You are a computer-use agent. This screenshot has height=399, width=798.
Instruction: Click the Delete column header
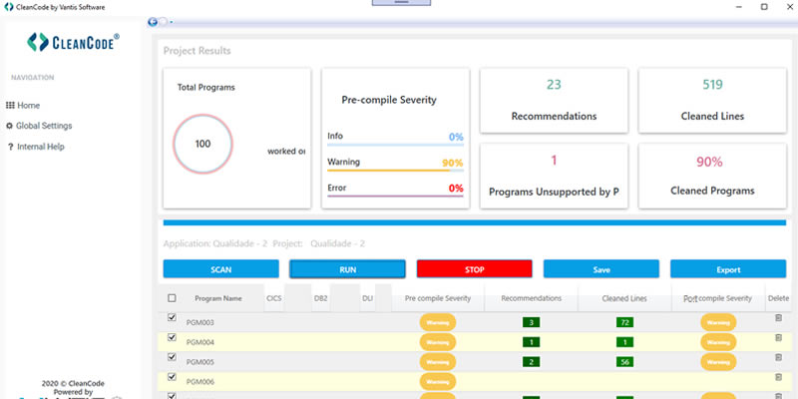[x=778, y=298]
